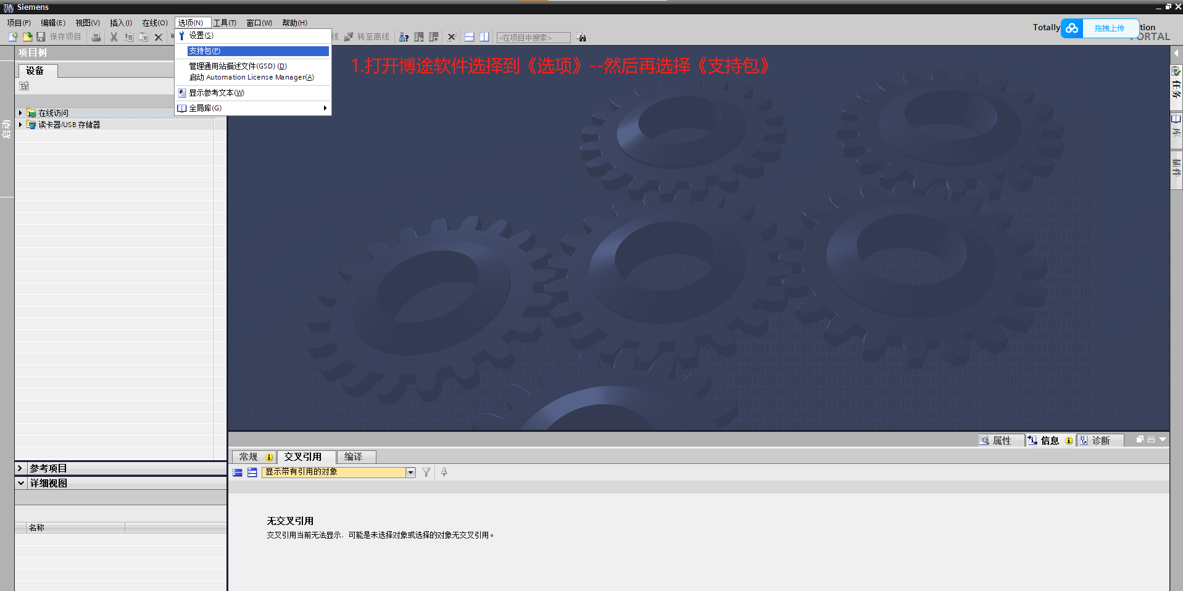The image size is (1183, 591).
Task: Click the inspector window layout icon
Action: (x=1151, y=439)
